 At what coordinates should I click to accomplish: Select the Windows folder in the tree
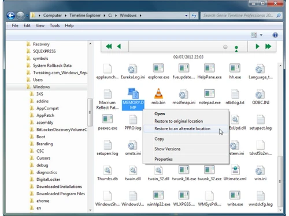41,87
